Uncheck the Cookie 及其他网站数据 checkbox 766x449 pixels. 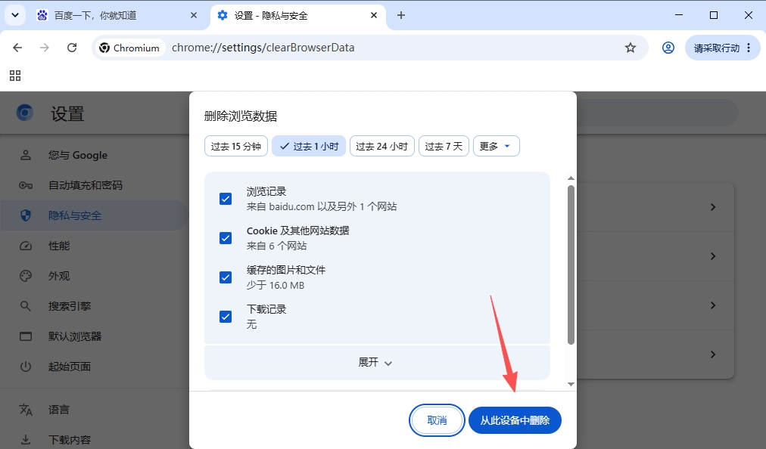[226, 237]
